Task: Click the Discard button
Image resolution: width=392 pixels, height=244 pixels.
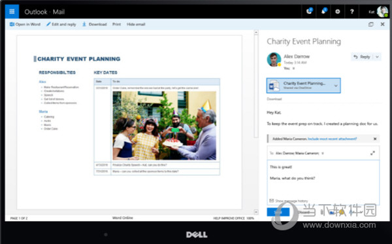Action: point(304,212)
